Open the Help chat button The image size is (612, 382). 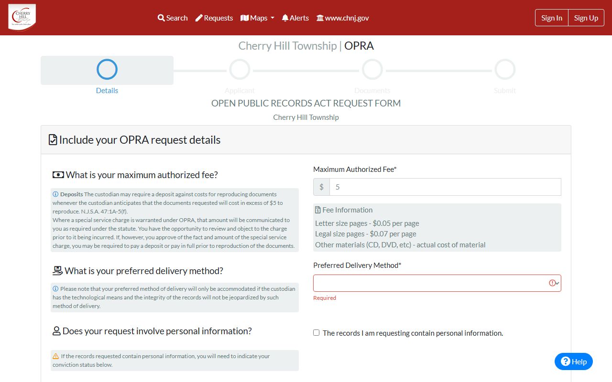574,361
